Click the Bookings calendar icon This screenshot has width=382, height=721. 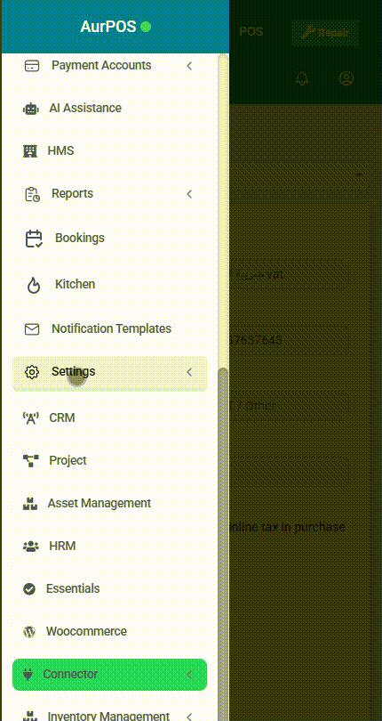(34, 239)
